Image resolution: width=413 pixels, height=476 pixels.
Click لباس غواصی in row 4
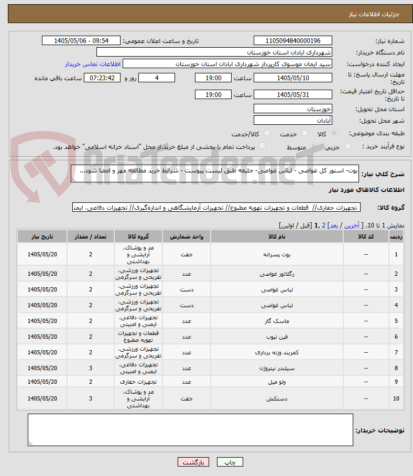point(277,306)
